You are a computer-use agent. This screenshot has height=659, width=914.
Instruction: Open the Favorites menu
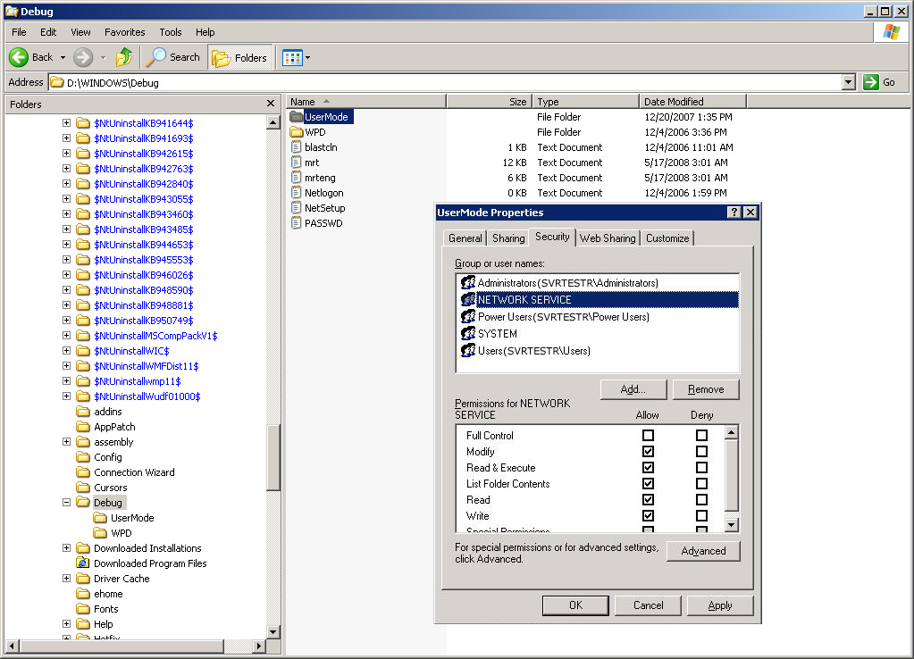pos(125,32)
